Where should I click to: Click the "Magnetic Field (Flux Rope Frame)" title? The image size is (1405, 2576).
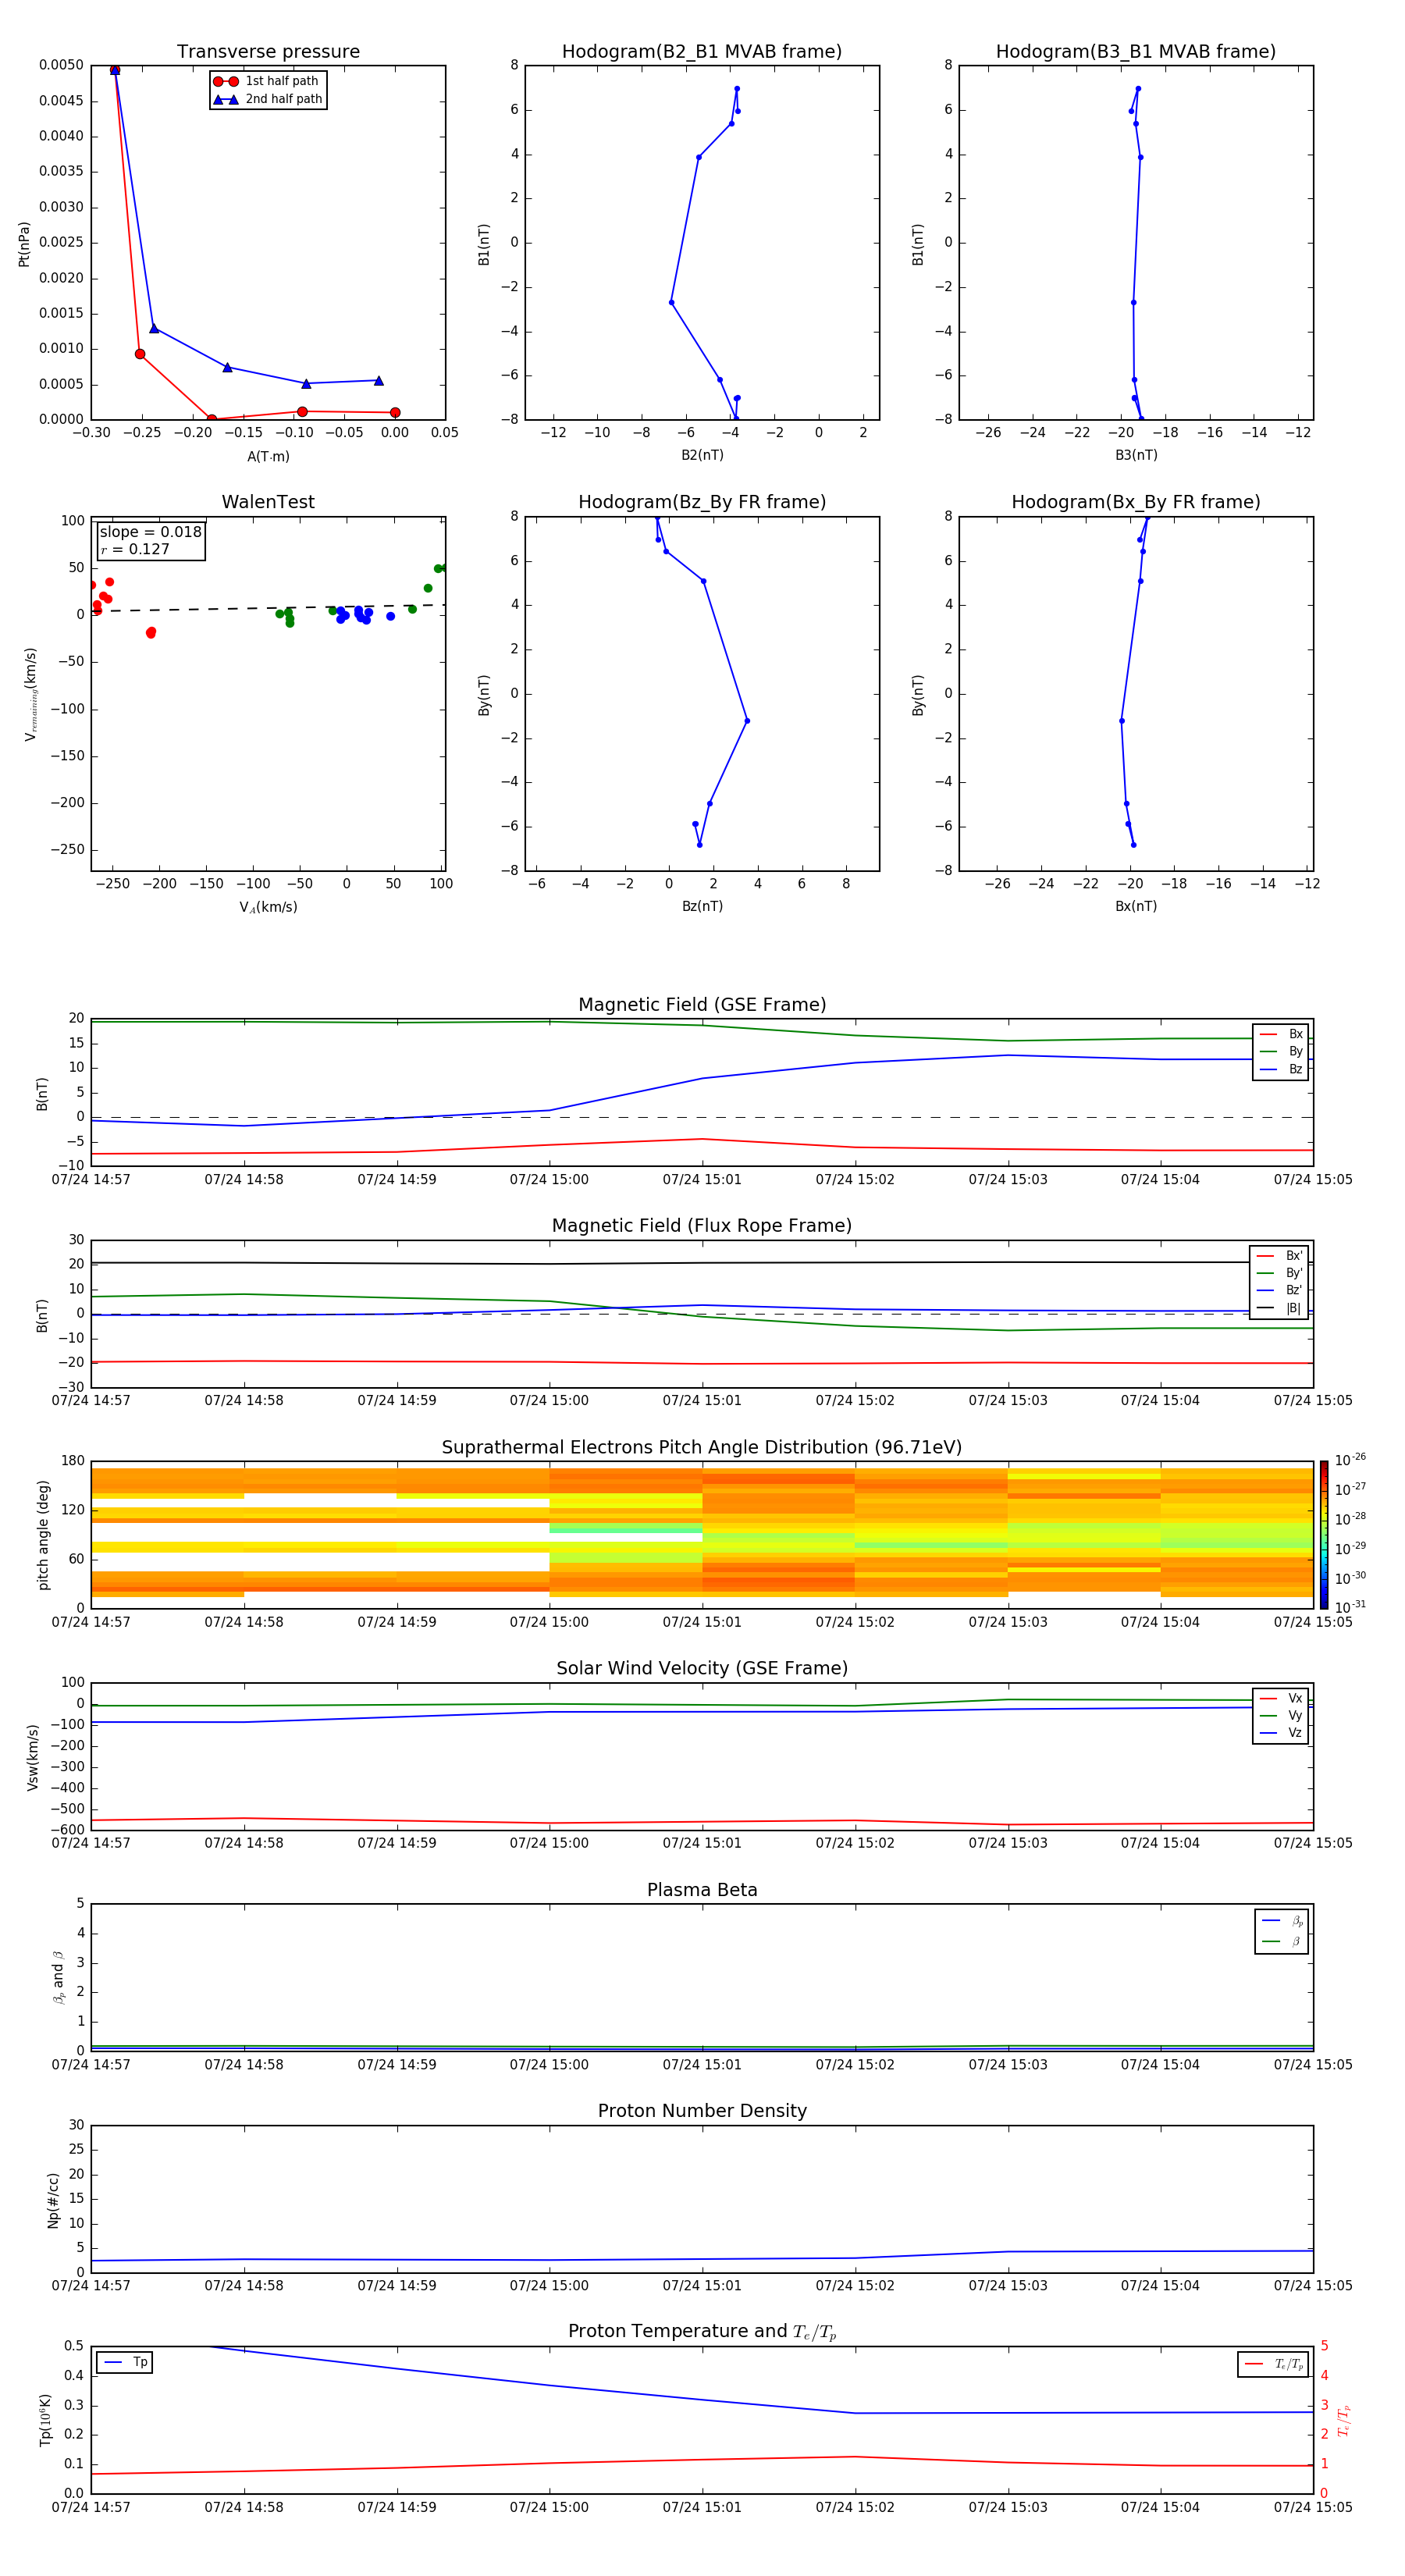click(702, 1226)
